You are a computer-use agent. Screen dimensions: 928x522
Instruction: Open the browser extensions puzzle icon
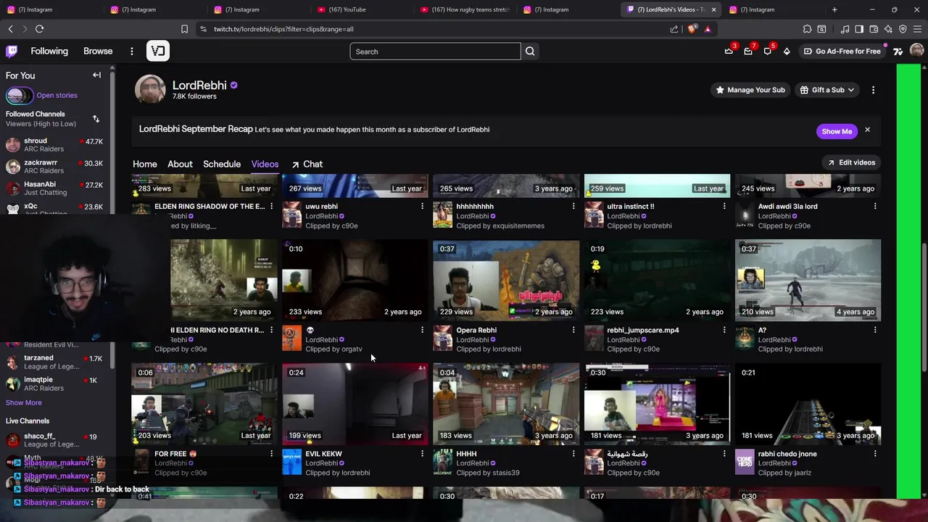point(807,29)
